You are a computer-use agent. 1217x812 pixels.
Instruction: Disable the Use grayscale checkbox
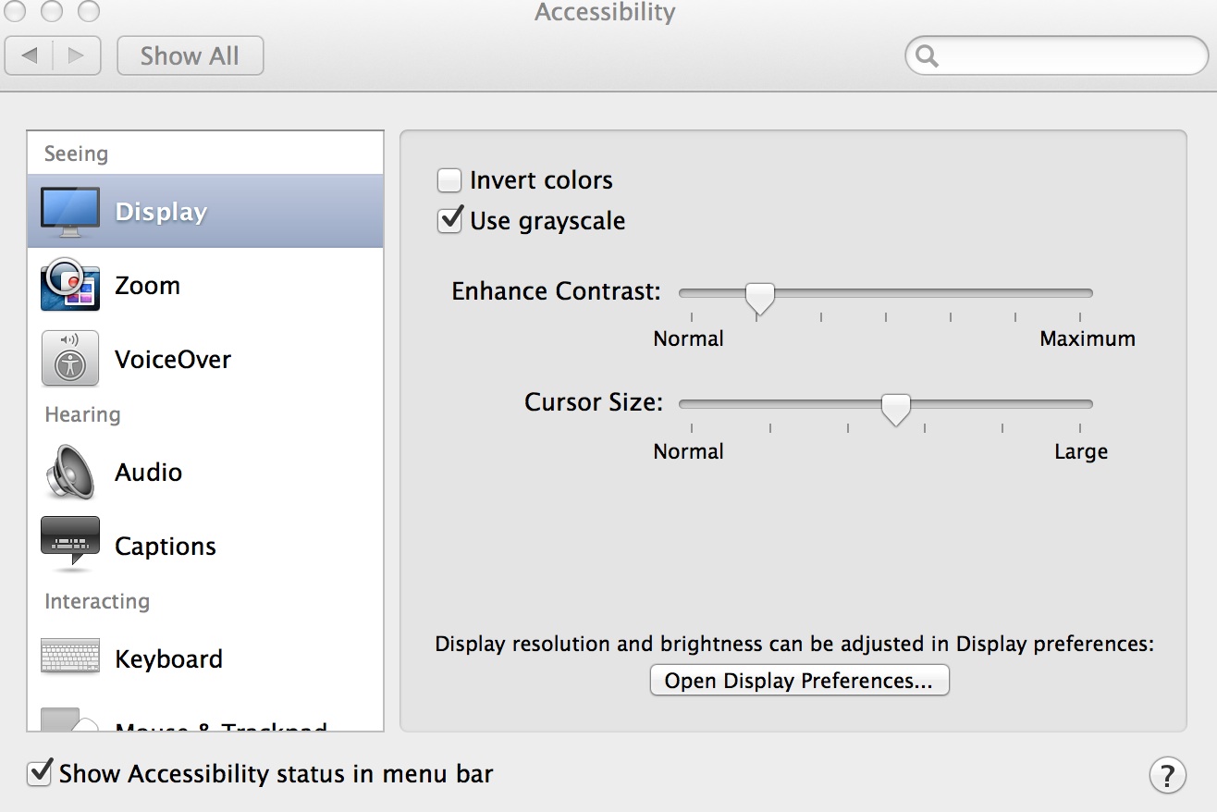(x=449, y=221)
